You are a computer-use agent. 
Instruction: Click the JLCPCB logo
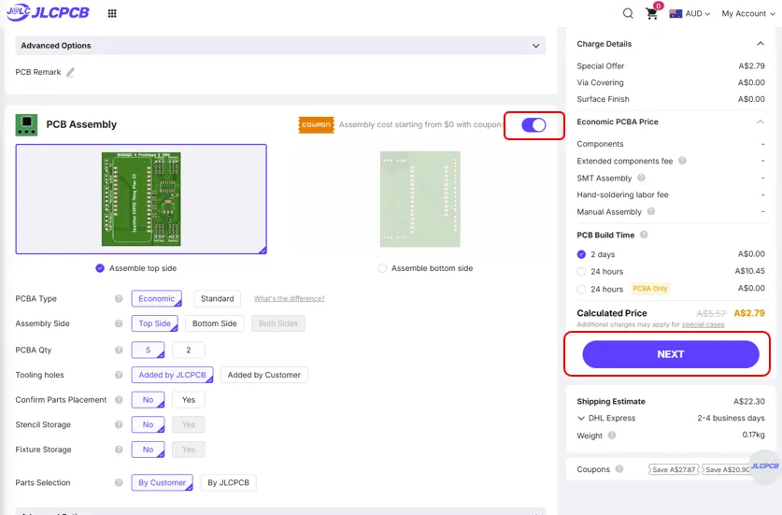click(48, 12)
